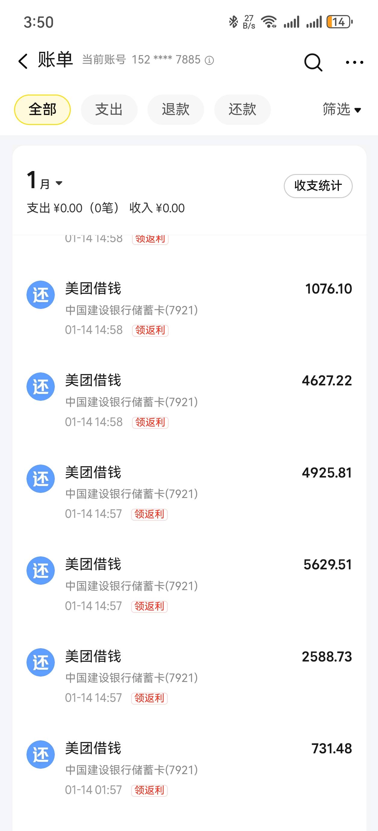Open the 收支统计 statistics button

318,186
